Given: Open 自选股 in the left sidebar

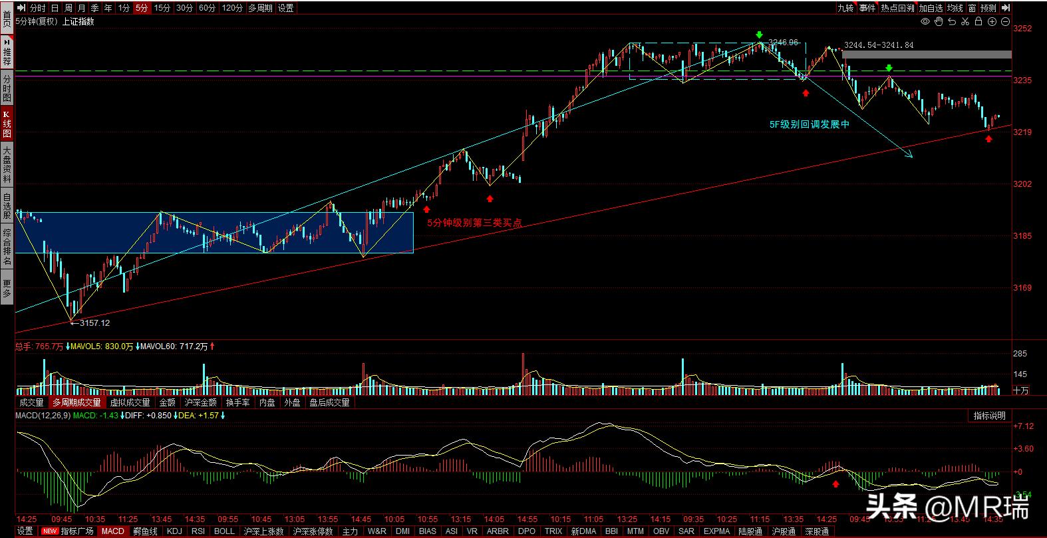Looking at the screenshot, I should click(7, 206).
